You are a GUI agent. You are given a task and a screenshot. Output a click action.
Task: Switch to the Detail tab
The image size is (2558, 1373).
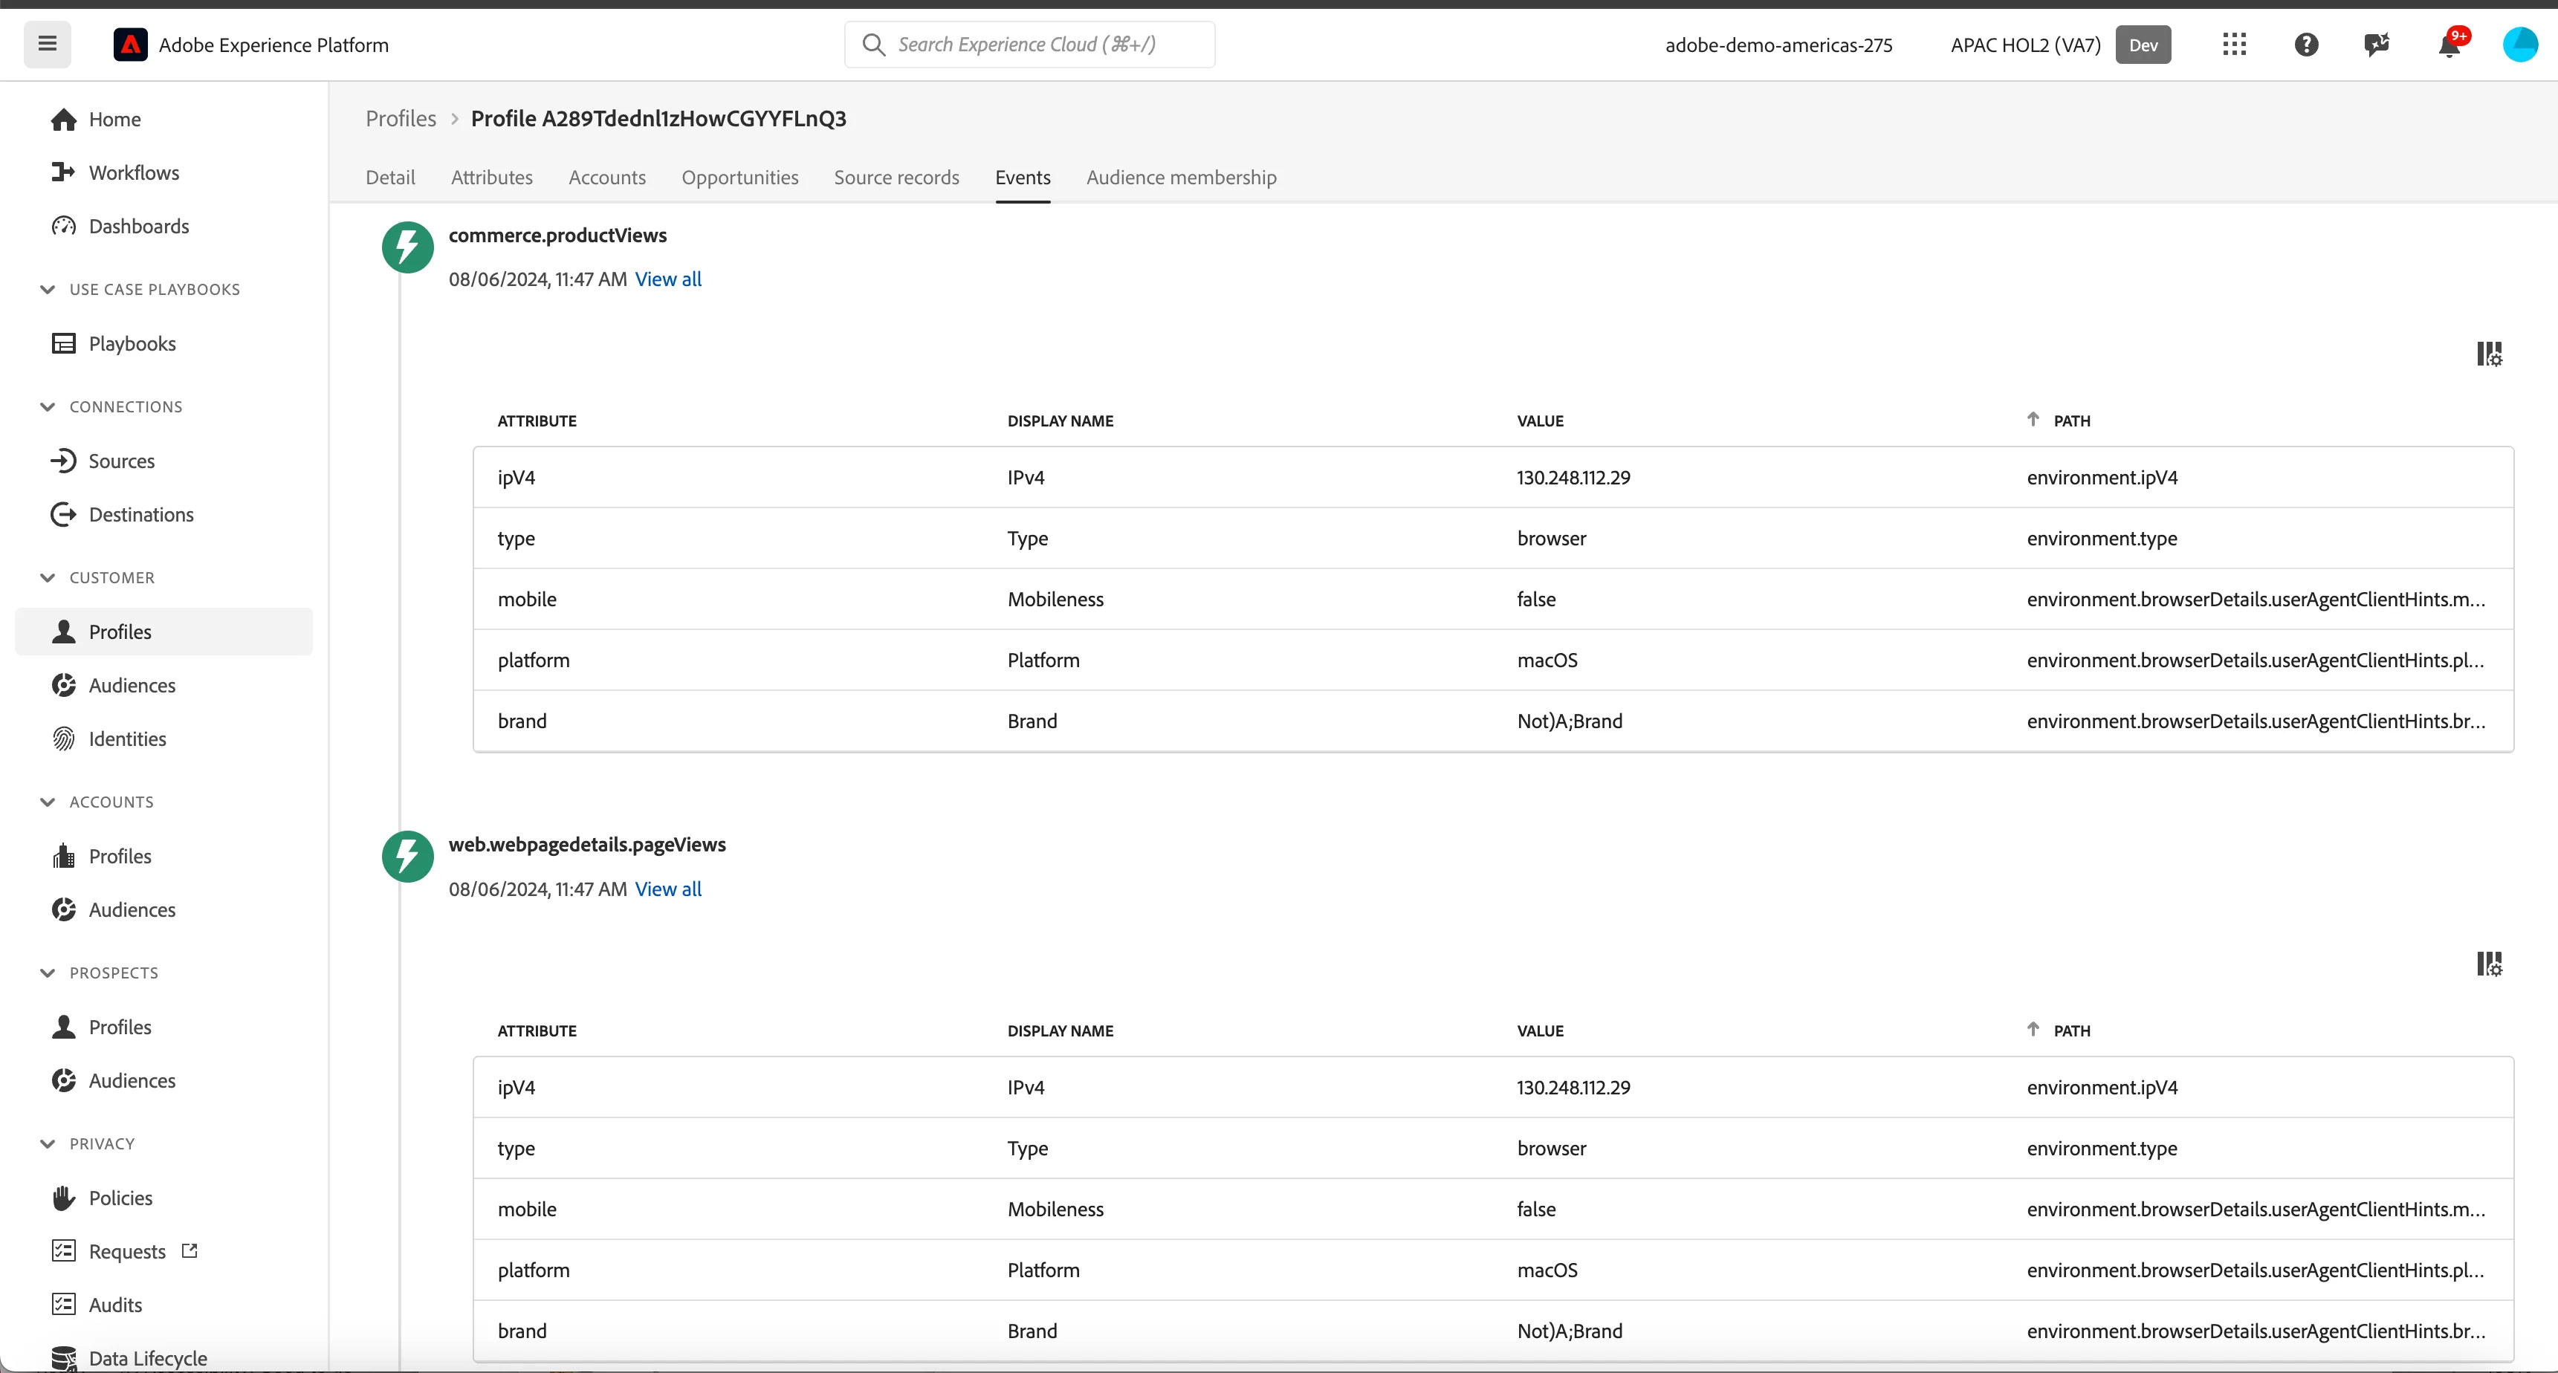click(390, 178)
